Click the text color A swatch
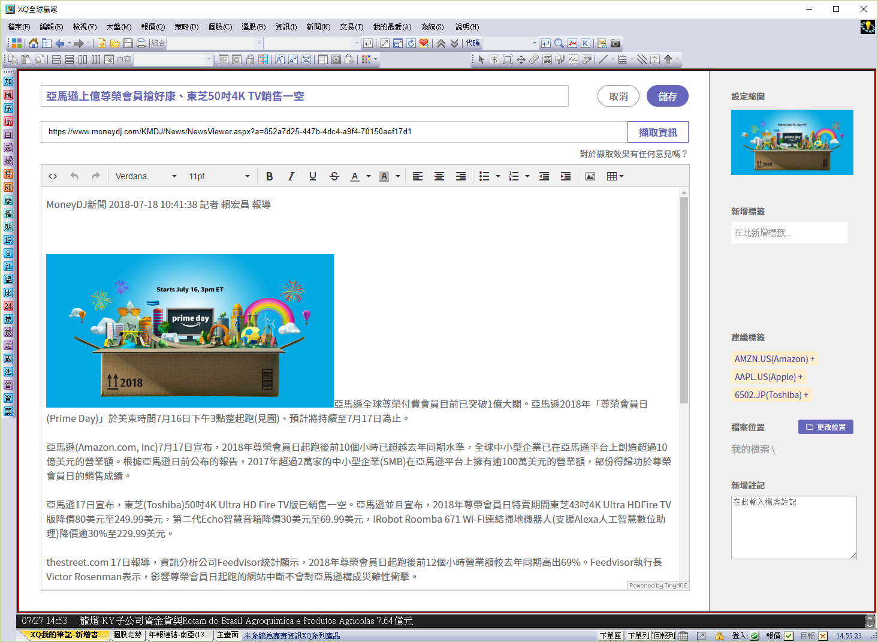Screen dimensions: 878x642 355,176
